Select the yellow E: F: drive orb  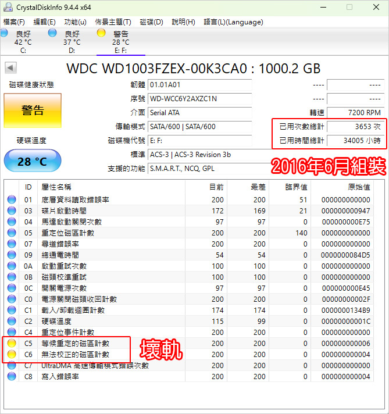pos(101,33)
